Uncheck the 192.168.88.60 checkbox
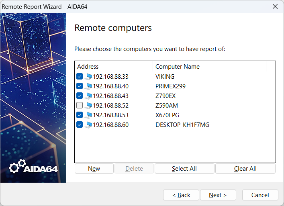Image resolution: width=284 pixels, height=206 pixels. click(x=80, y=124)
